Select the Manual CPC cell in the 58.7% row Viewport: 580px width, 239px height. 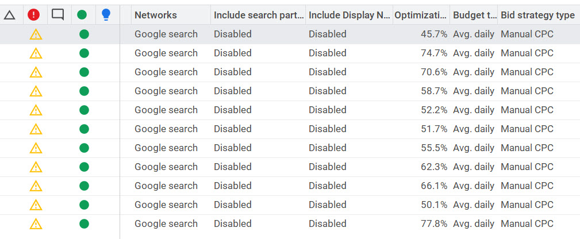pos(527,91)
